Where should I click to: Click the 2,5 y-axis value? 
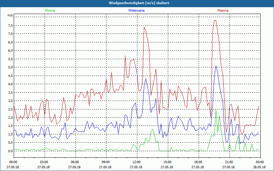coord(10,109)
